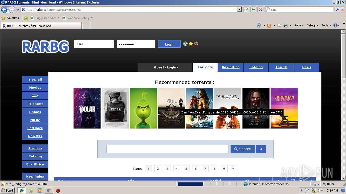
Task: Click the RARBG logo
Action: pos(45,47)
